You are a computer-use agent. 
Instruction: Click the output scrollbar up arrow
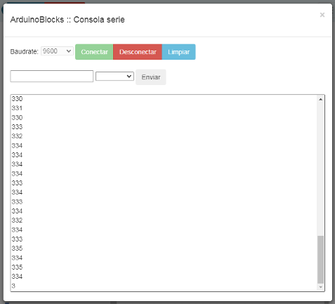tap(320, 100)
